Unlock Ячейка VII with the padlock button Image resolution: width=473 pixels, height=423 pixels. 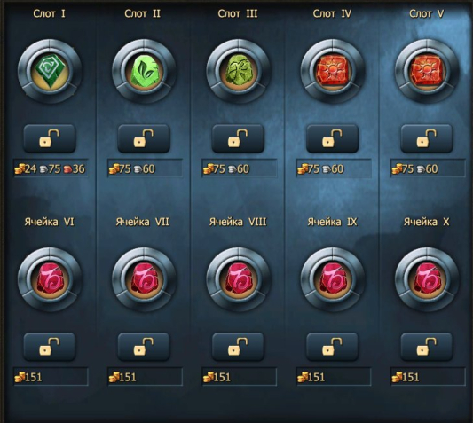click(x=144, y=347)
